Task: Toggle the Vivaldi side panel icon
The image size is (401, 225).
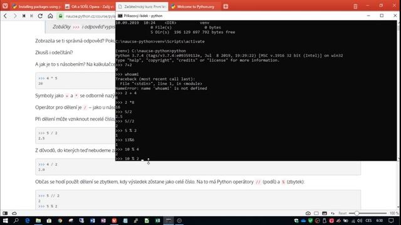Action: coord(5,213)
